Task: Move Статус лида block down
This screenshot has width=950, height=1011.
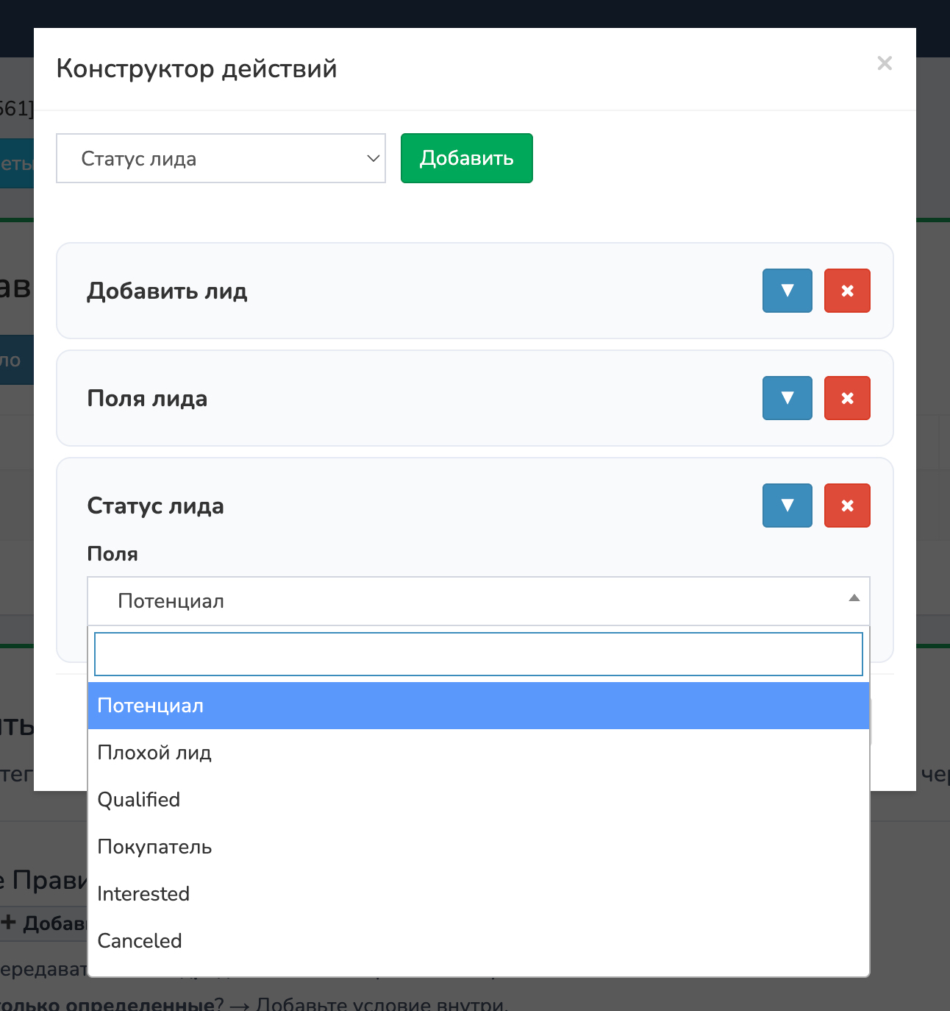Action: (x=787, y=505)
